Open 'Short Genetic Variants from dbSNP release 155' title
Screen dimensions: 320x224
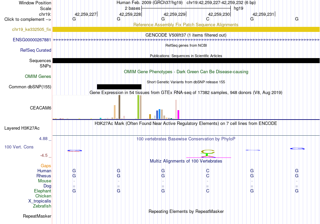pyautogui.click(x=186, y=82)
